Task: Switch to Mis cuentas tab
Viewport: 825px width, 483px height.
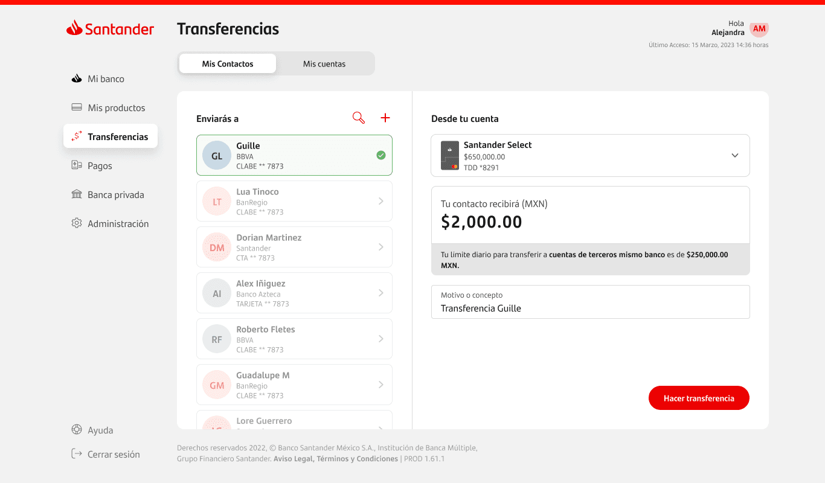Action: (x=324, y=63)
